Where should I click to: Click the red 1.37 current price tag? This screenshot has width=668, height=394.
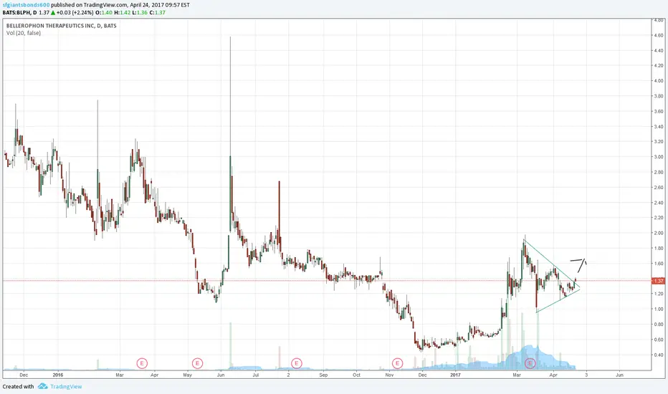click(x=659, y=281)
